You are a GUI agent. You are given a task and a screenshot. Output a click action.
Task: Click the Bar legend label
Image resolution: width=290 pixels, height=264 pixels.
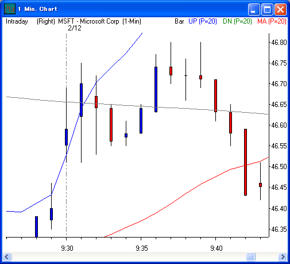point(179,21)
